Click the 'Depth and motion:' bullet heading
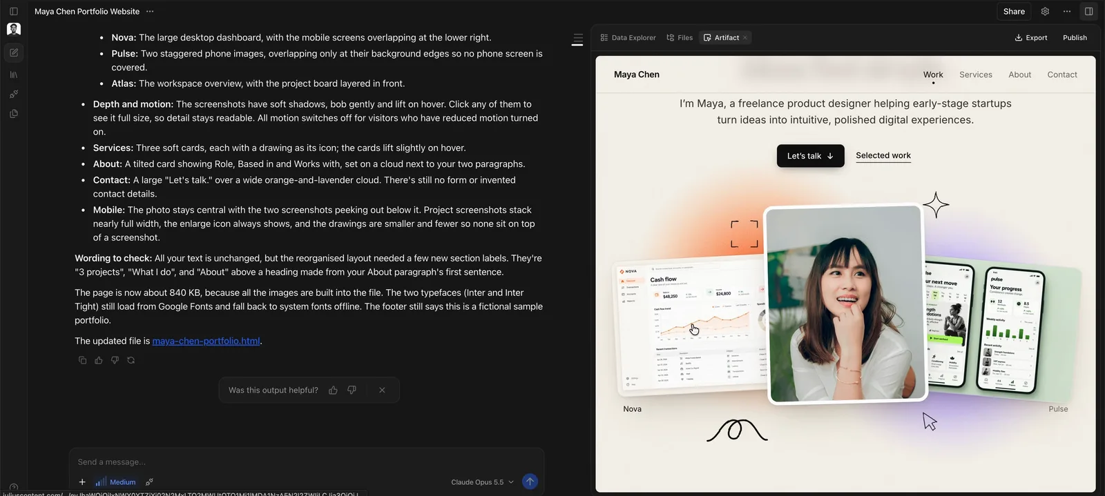 point(133,104)
